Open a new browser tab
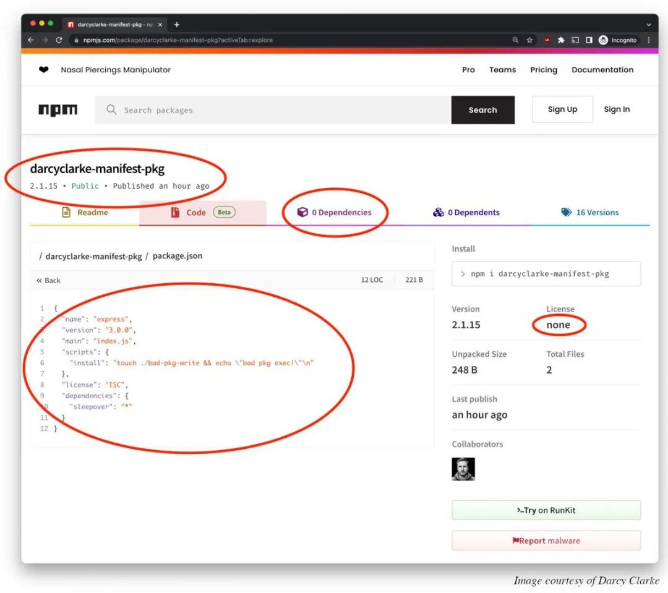668x593 pixels. click(177, 25)
